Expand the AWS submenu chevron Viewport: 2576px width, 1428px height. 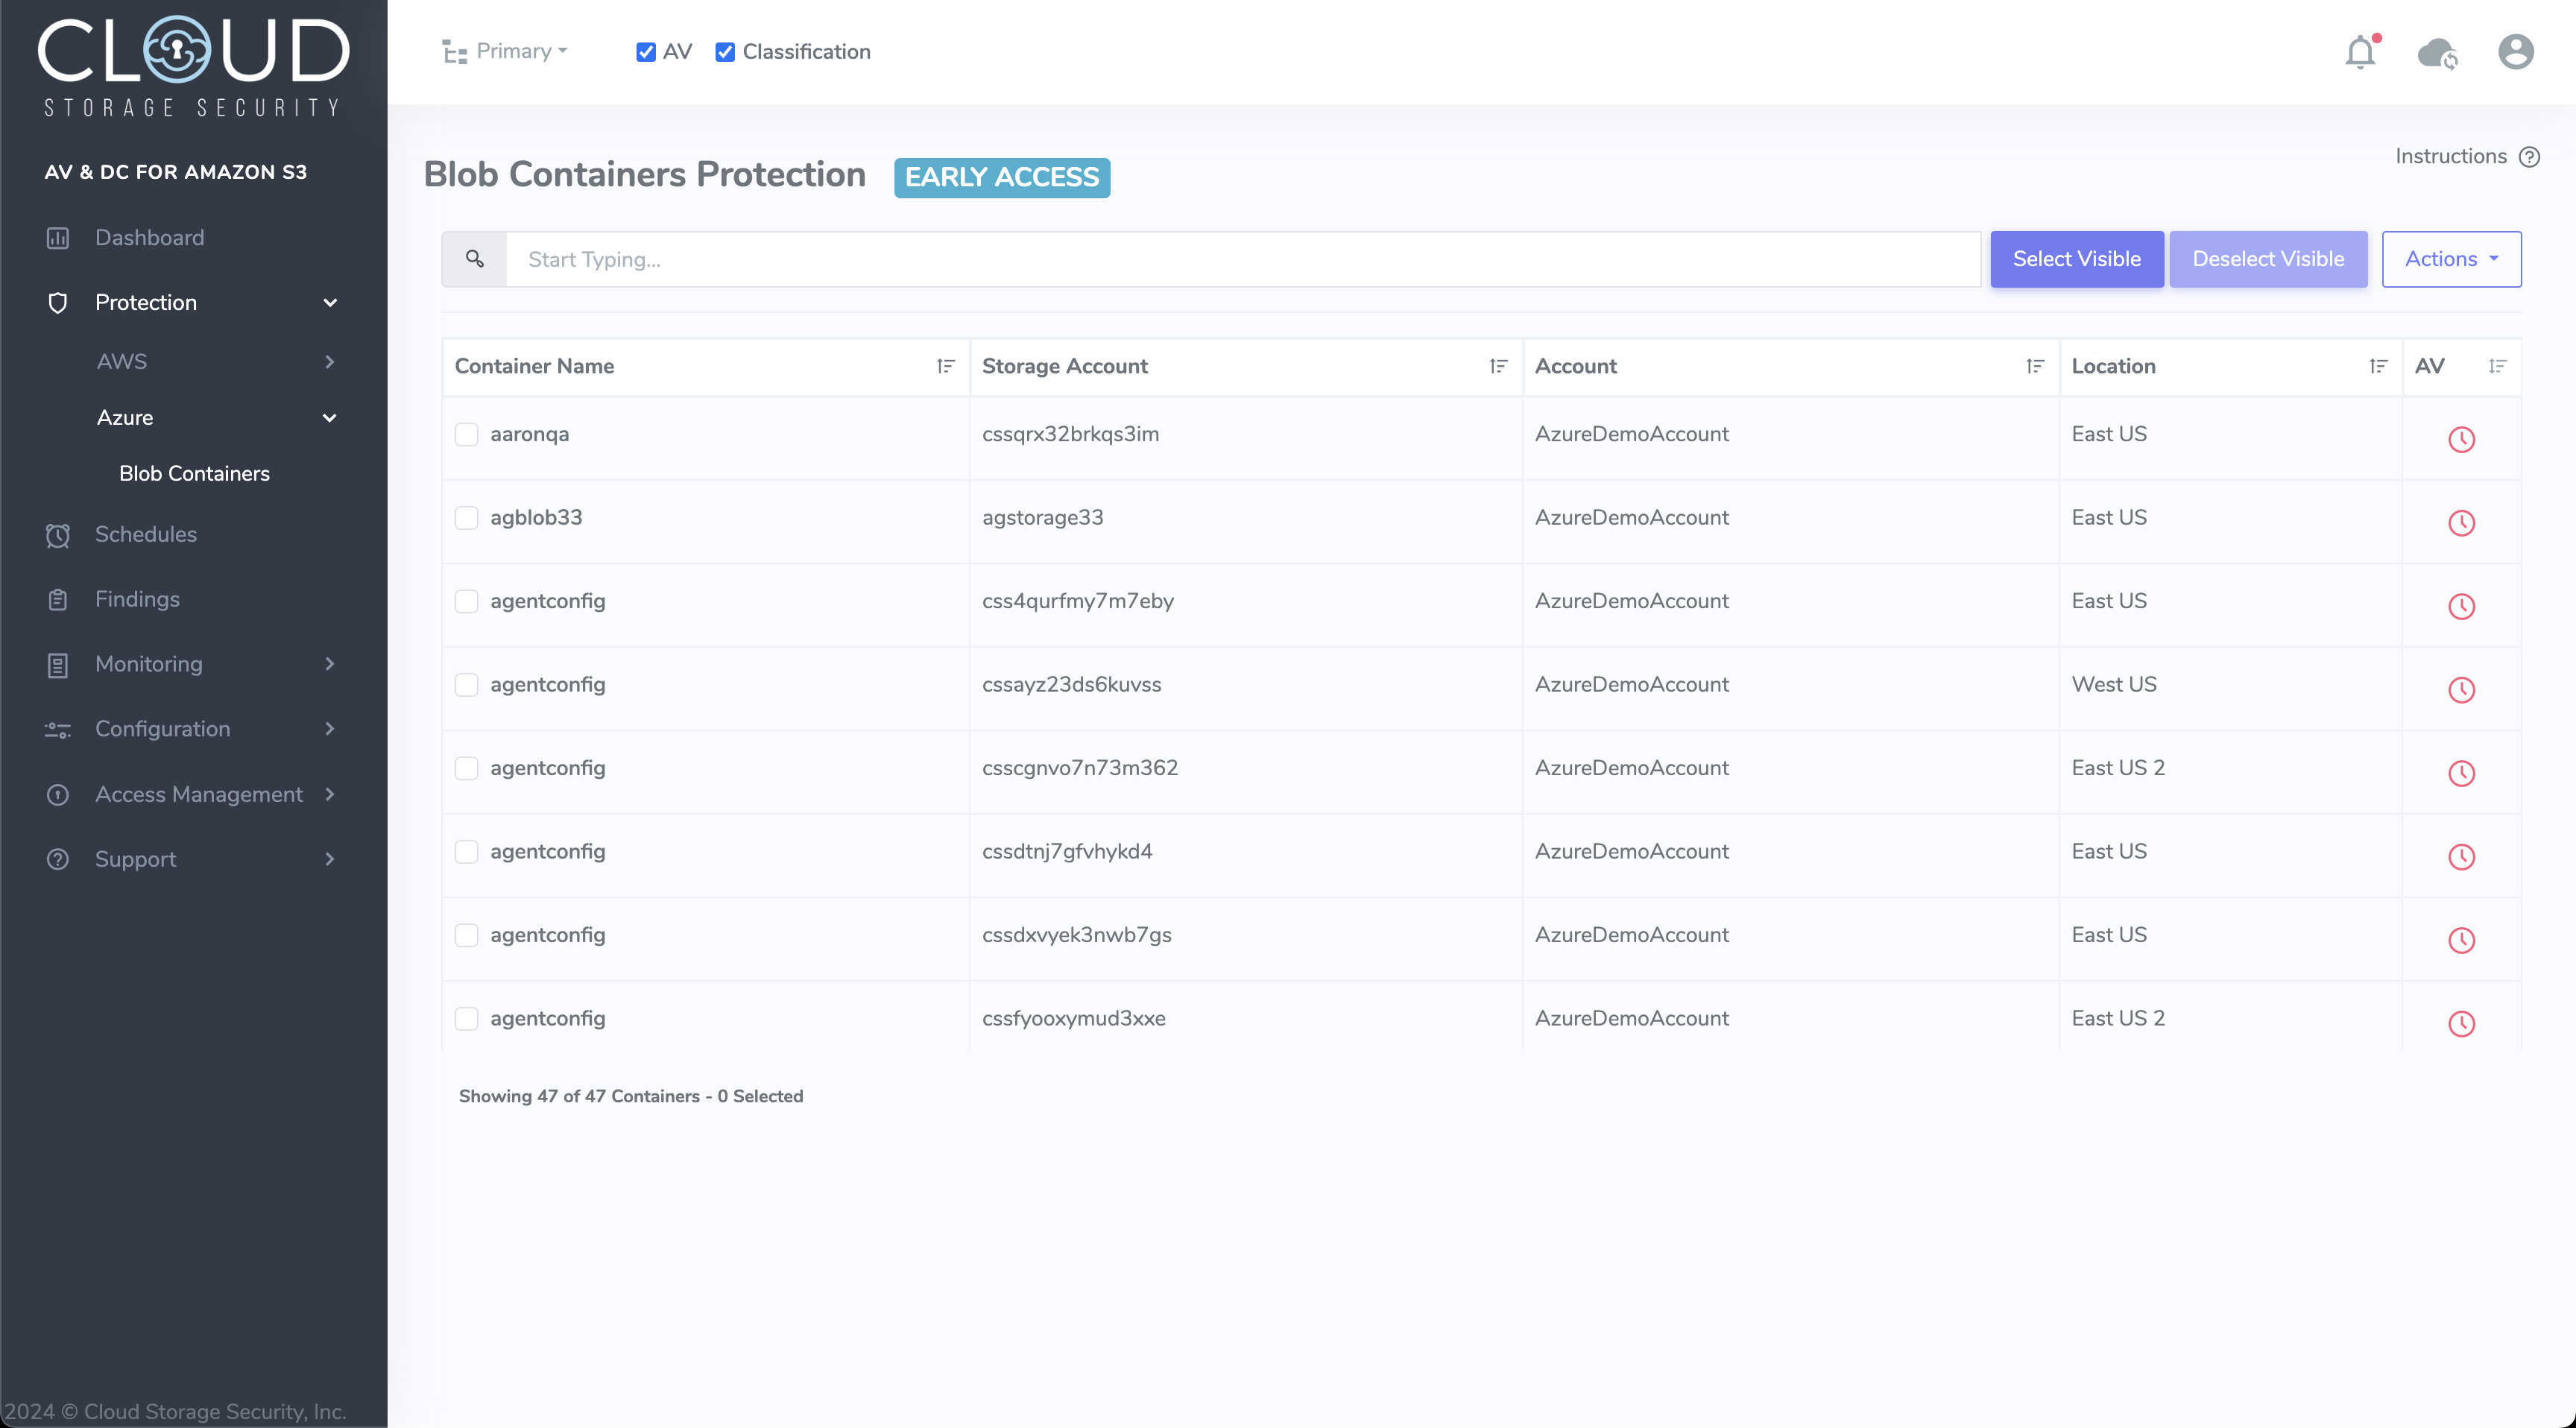[x=330, y=362]
